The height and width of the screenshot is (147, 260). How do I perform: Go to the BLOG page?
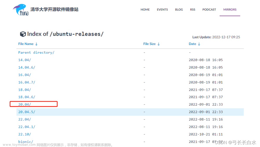click(179, 10)
